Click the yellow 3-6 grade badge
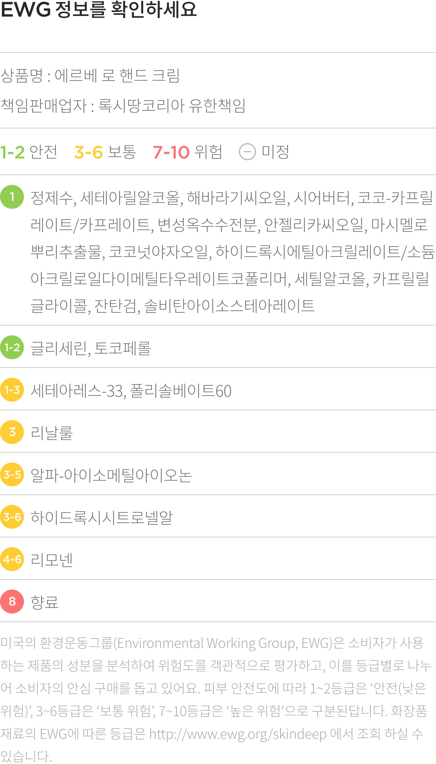 pyautogui.click(x=12, y=517)
